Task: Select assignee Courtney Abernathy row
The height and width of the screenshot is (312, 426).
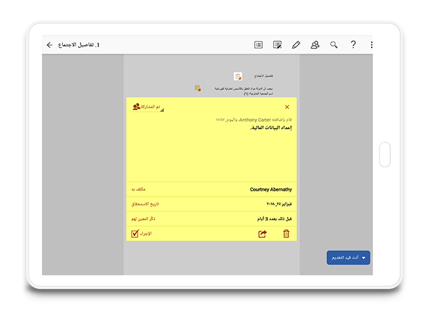Action: click(212, 189)
